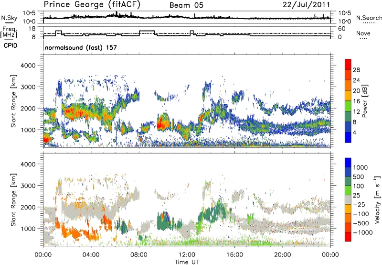This screenshot has height=265, width=382.
Task: Click the grey segment of the Velocity color bar
Action: point(348,199)
